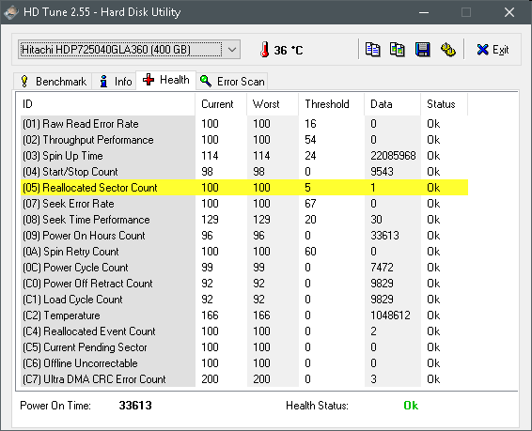Click the HD Tune app icon in title bar
The image size is (532, 431).
point(11,12)
